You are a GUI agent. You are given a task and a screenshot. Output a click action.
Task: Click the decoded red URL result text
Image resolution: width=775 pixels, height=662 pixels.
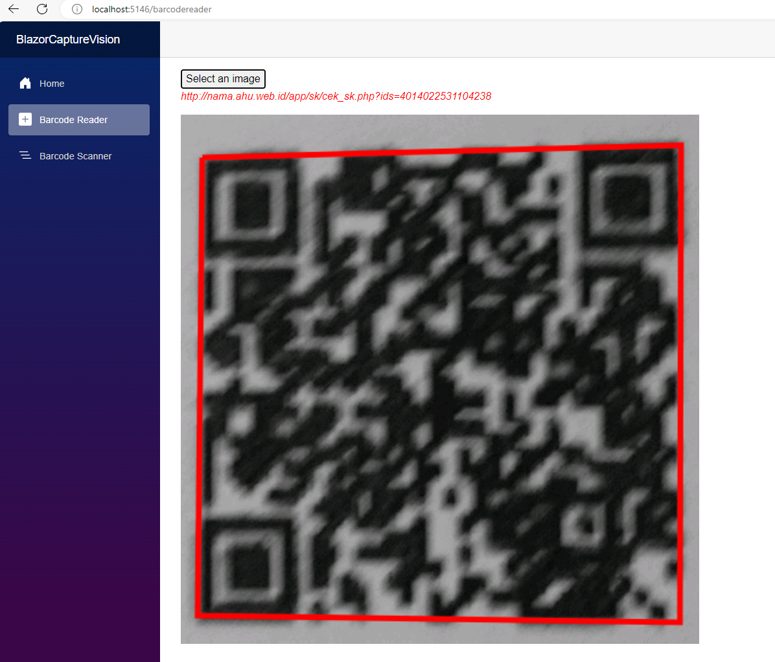pos(336,97)
